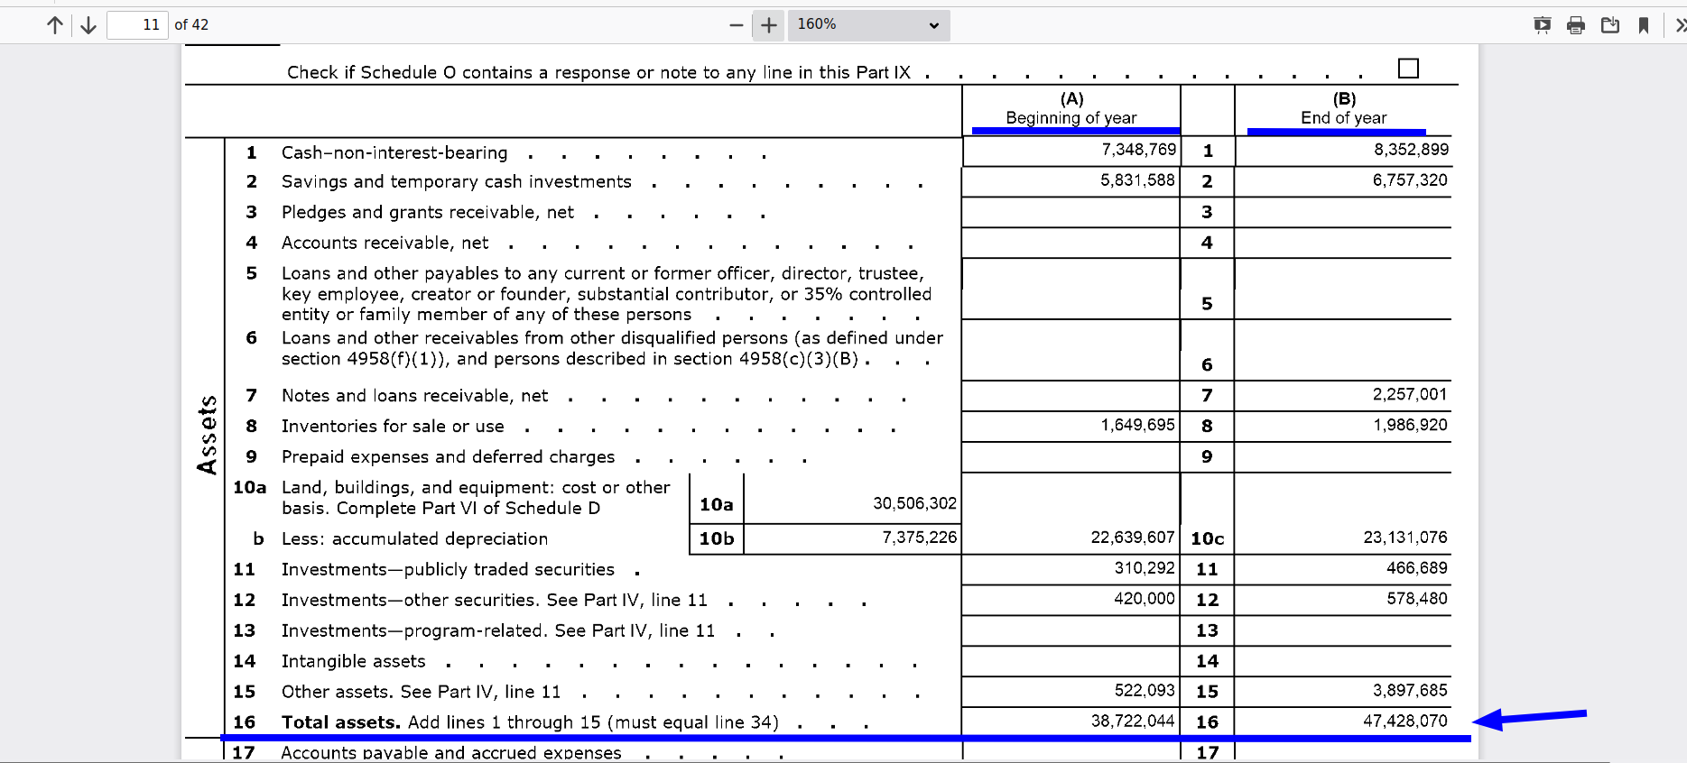The height and width of the screenshot is (763, 1687).
Task: Click 'Prepaid expenses and deferred charges' label
Action: pyautogui.click(x=449, y=457)
